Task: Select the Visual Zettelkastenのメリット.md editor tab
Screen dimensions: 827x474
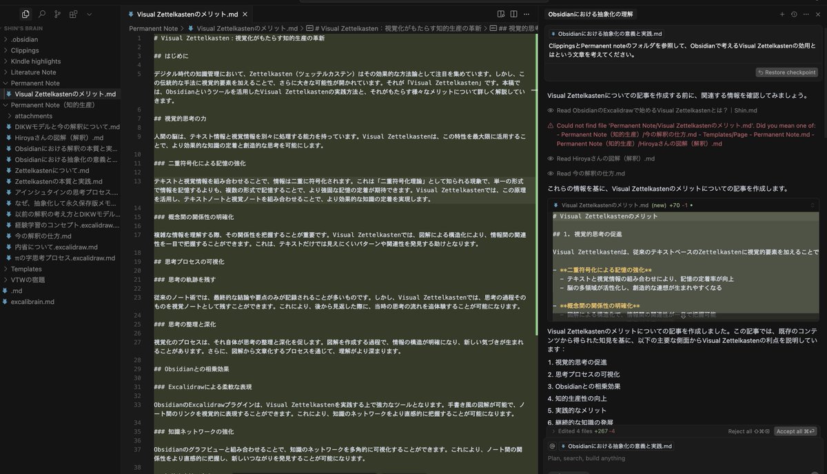Action: pyautogui.click(x=187, y=14)
